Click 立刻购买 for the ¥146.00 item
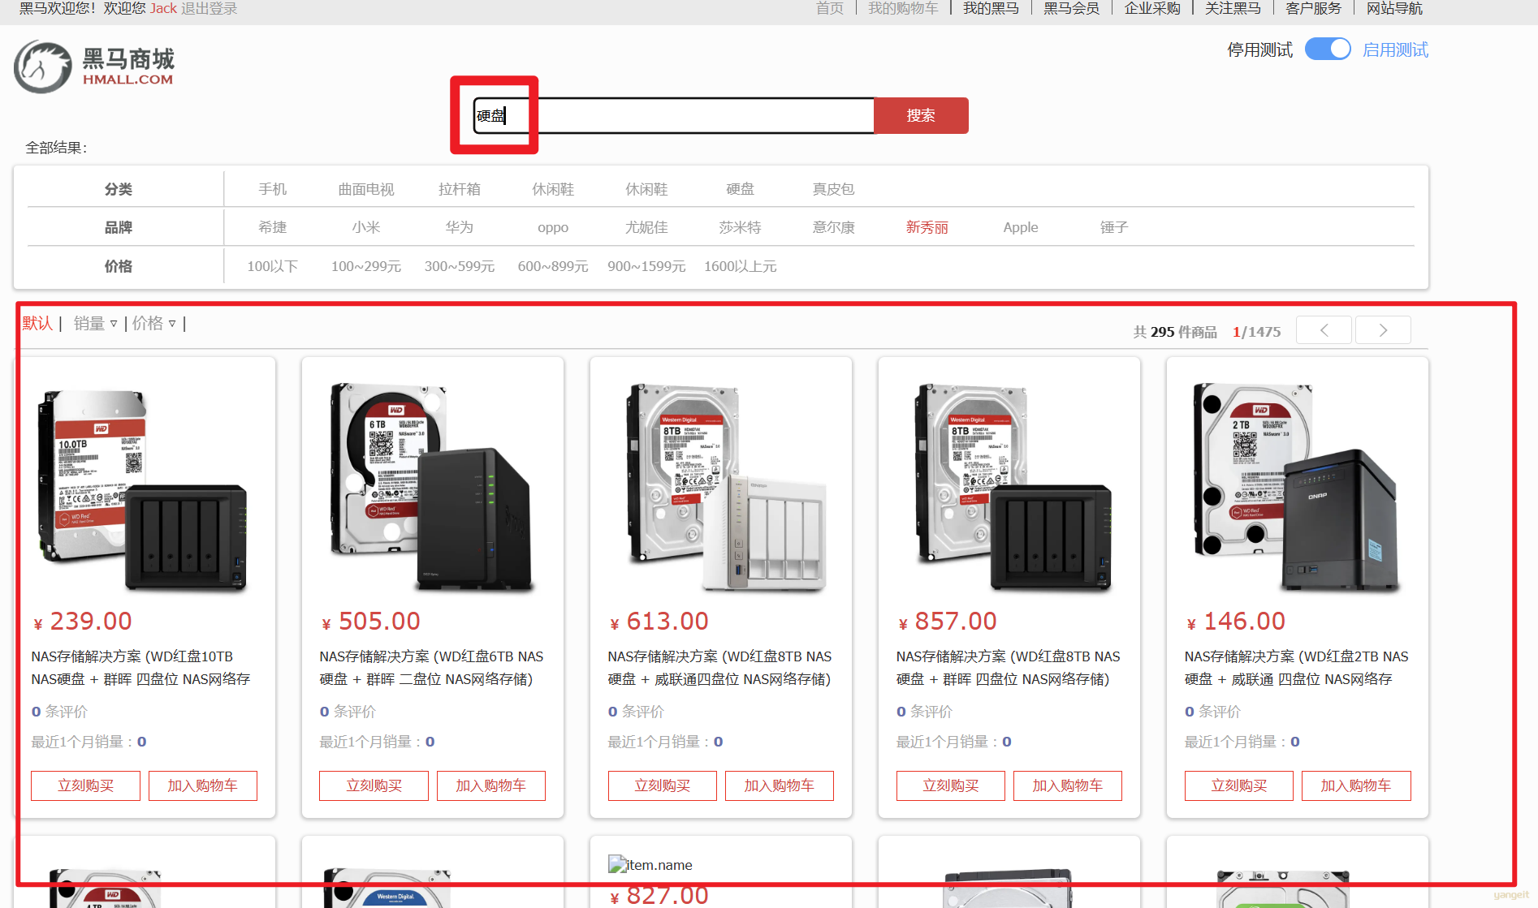The height and width of the screenshot is (908, 1538). (x=1238, y=785)
